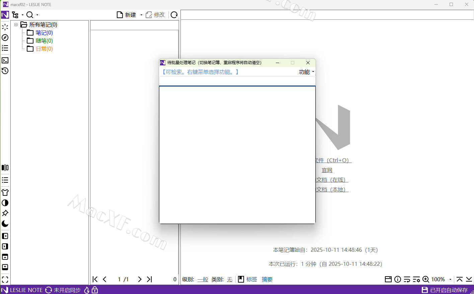The height and width of the screenshot is (294, 474).
Task: Toggle auto-save via 已开启自动保存 status
Action: tap(445, 290)
